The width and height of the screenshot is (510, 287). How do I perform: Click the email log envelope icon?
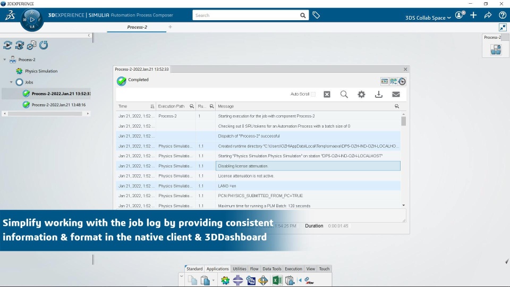[396, 95]
